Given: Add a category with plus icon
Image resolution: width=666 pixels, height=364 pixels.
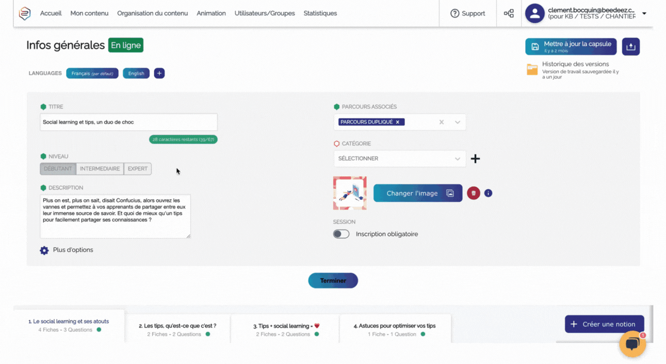Looking at the screenshot, I should [x=475, y=159].
